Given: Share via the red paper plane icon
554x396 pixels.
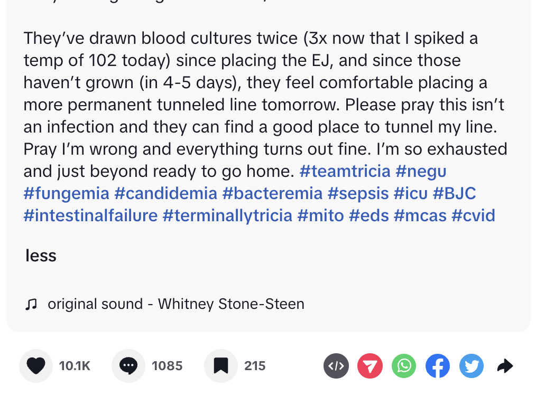Looking at the screenshot, I should [x=370, y=366].
